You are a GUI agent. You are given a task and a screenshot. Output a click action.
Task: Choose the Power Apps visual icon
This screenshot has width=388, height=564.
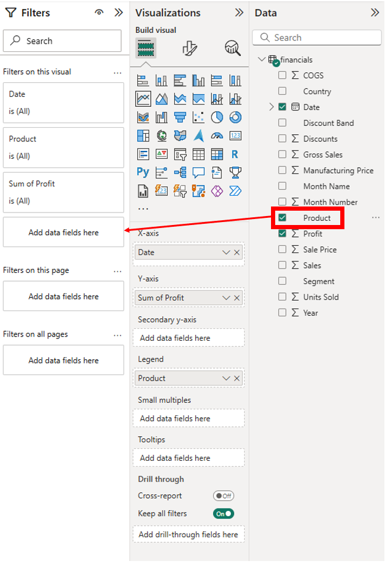217,191
